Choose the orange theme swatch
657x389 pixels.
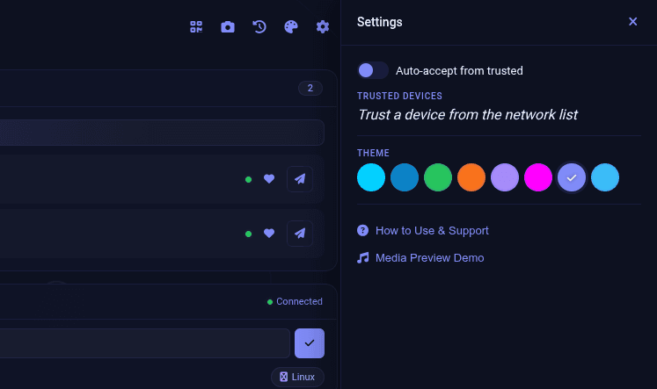coord(471,177)
